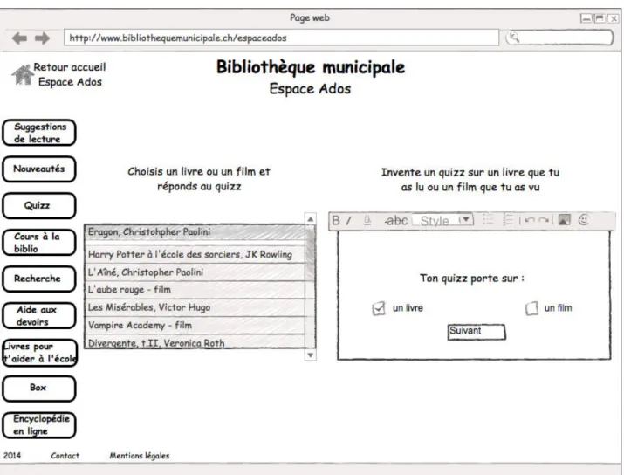Minimize the Page web window
The height and width of the screenshot is (475, 624).
tap(586, 18)
